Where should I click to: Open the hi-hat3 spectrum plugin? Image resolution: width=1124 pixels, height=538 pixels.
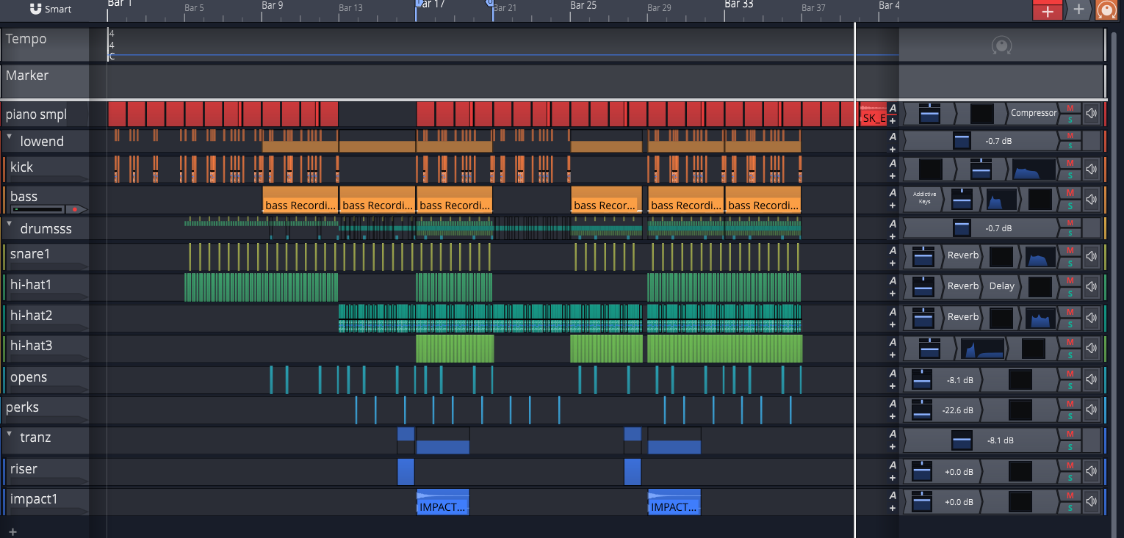[x=982, y=349]
